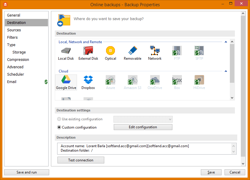Image resolution: width=250 pixels, height=180 pixels.
Task: Collapse the Local, Network and Remote group
Action: (226, 42)
